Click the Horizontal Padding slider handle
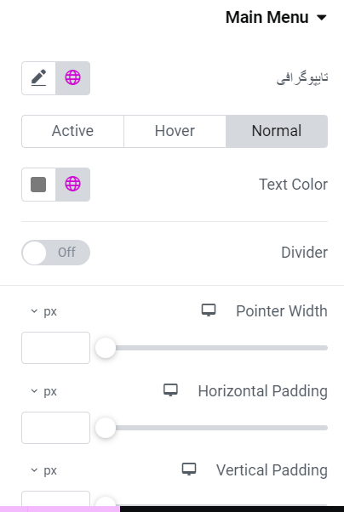 106,428
